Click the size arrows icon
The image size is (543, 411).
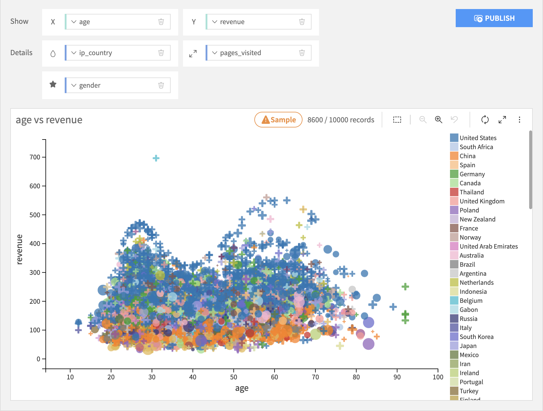tap(193, 54)
